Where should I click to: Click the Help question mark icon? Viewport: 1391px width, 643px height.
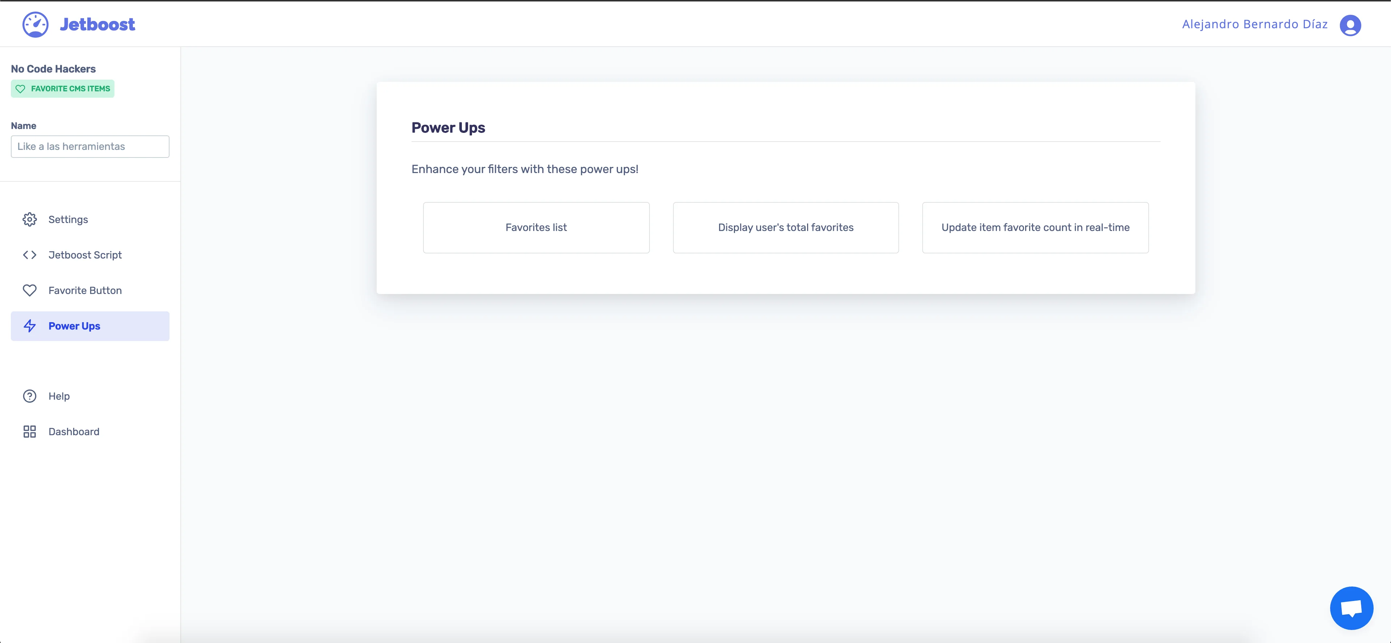point(30,396)
